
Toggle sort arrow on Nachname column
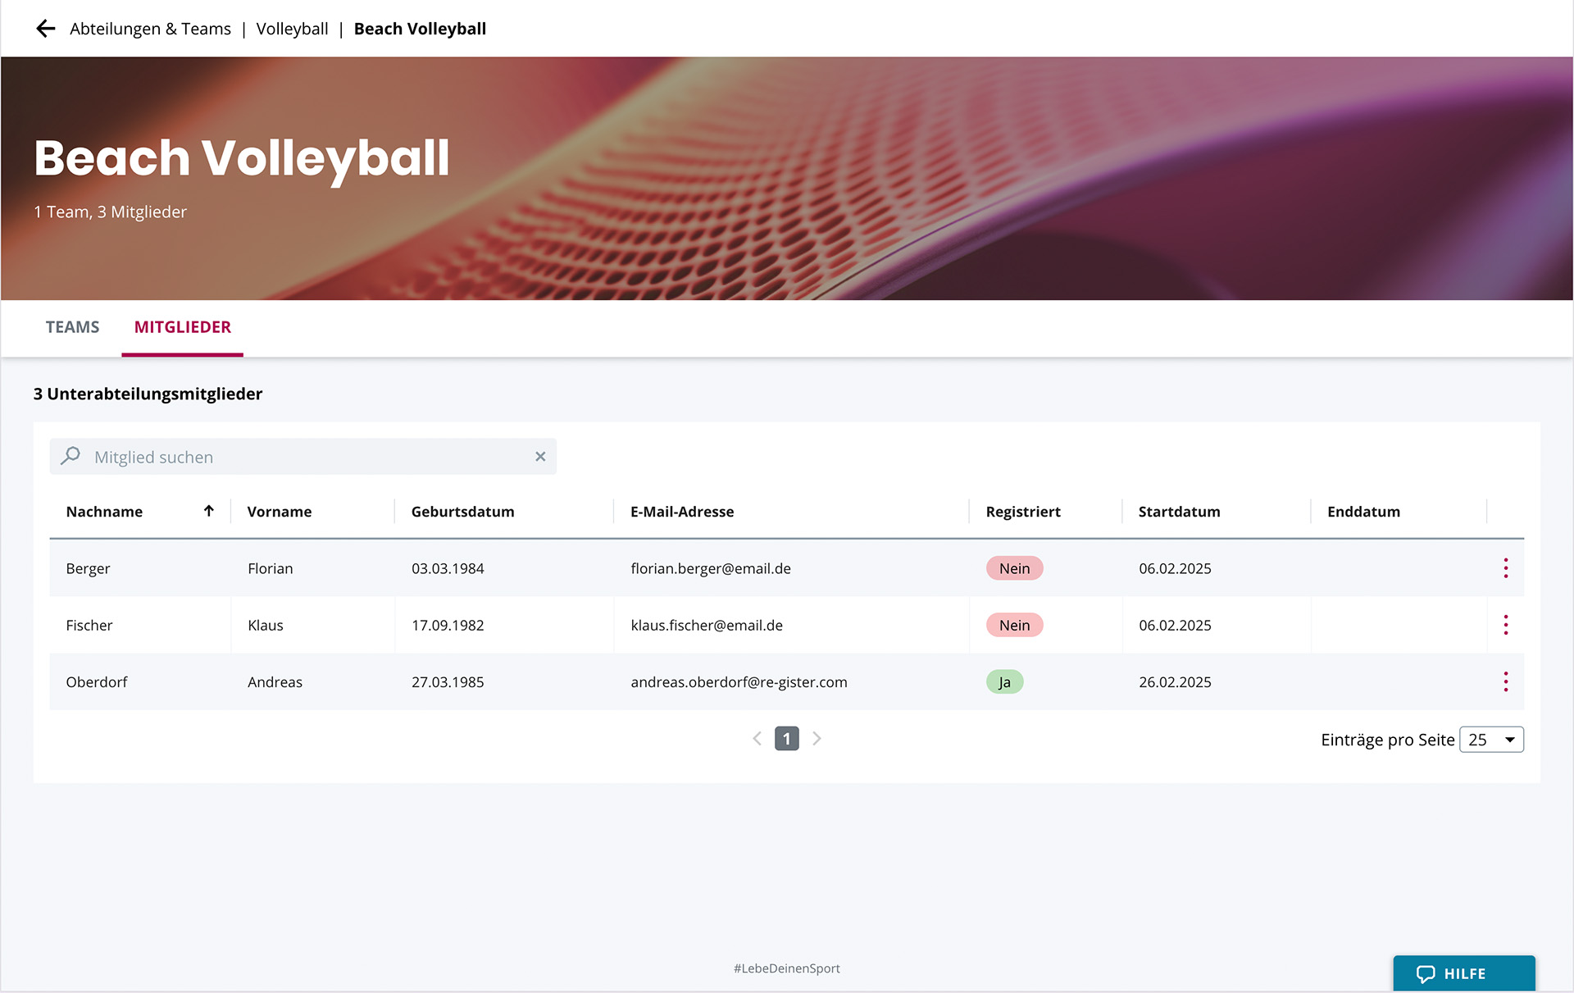tap(209, 511)
